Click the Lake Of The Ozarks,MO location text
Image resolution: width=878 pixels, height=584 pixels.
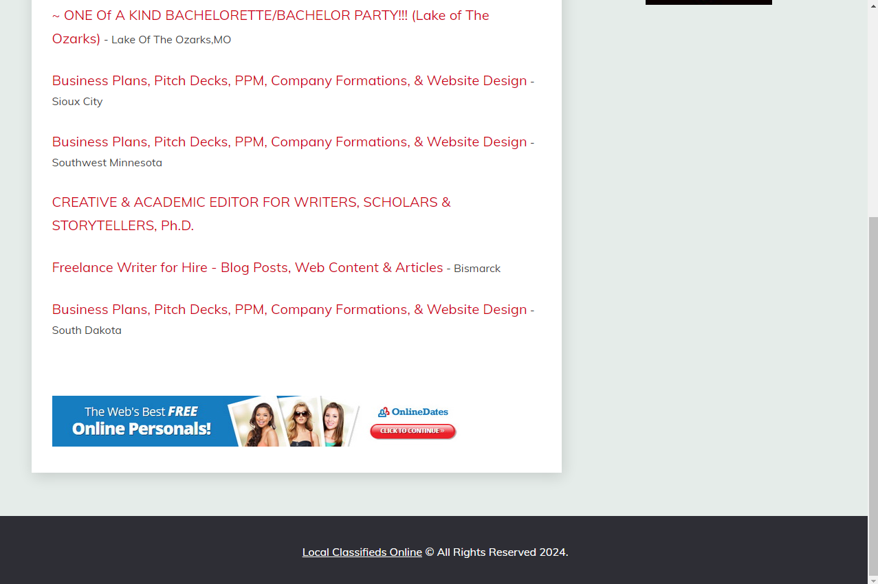tap(171, 40)
